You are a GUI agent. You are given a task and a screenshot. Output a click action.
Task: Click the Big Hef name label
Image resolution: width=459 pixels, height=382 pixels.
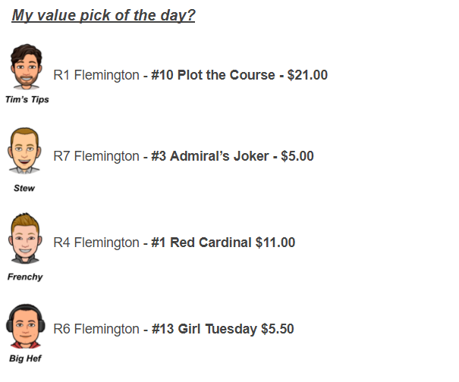pos(26,359)
